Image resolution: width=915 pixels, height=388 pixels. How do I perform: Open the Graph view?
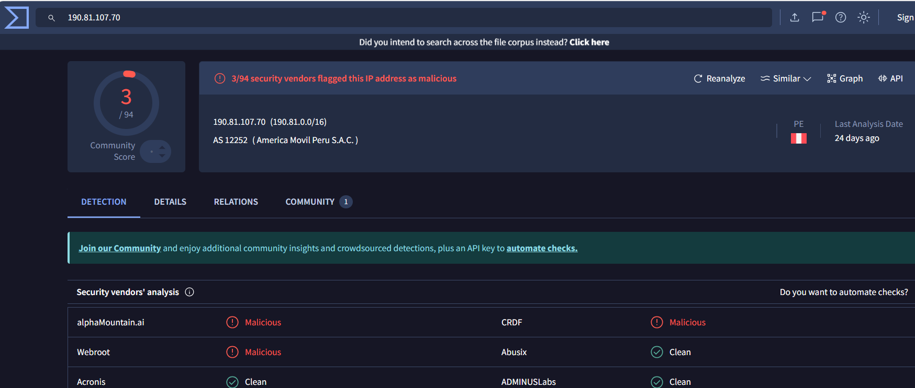(845, 78)
